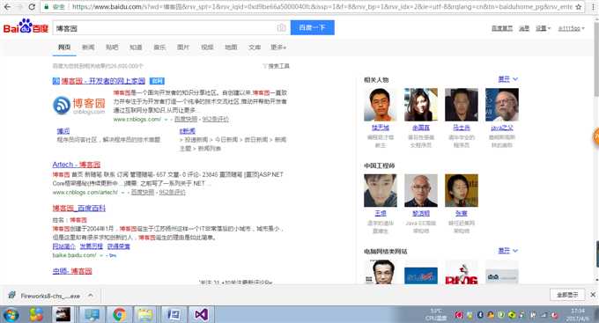Viewport: 599px width, 323px height.
Task: Open the colorful second taskbar icon
Action: point(36,315)
